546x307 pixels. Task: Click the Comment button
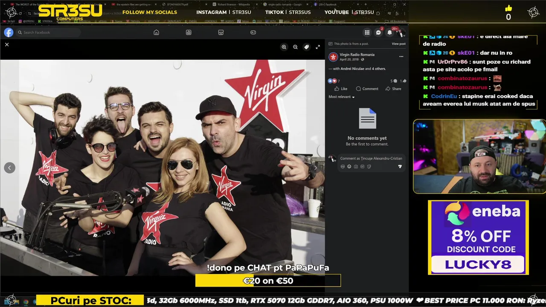pyautogui.click(x=367, y=89)
